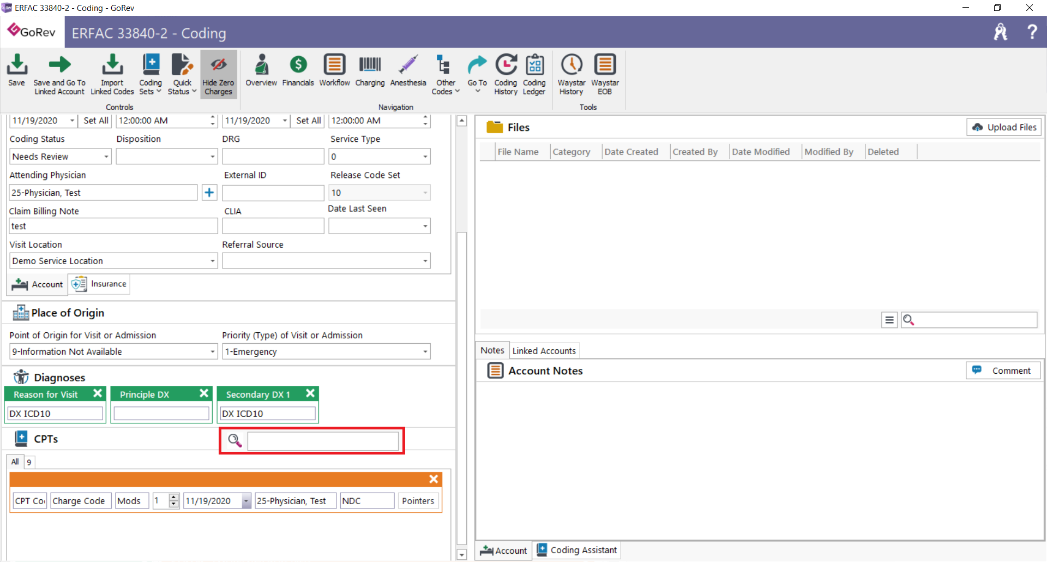Switch to Linked Accounts tab
1047x562 pixels.
(x=544, y=351)
